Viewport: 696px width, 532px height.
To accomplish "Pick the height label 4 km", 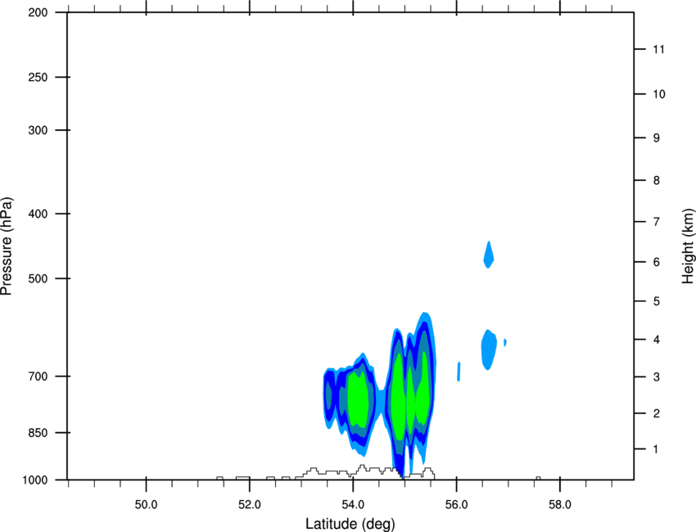I will pyautogui.click(x=657, y=340).
